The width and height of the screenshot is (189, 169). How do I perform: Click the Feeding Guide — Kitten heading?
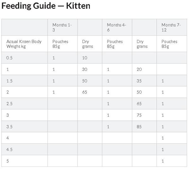click(46, 6)
